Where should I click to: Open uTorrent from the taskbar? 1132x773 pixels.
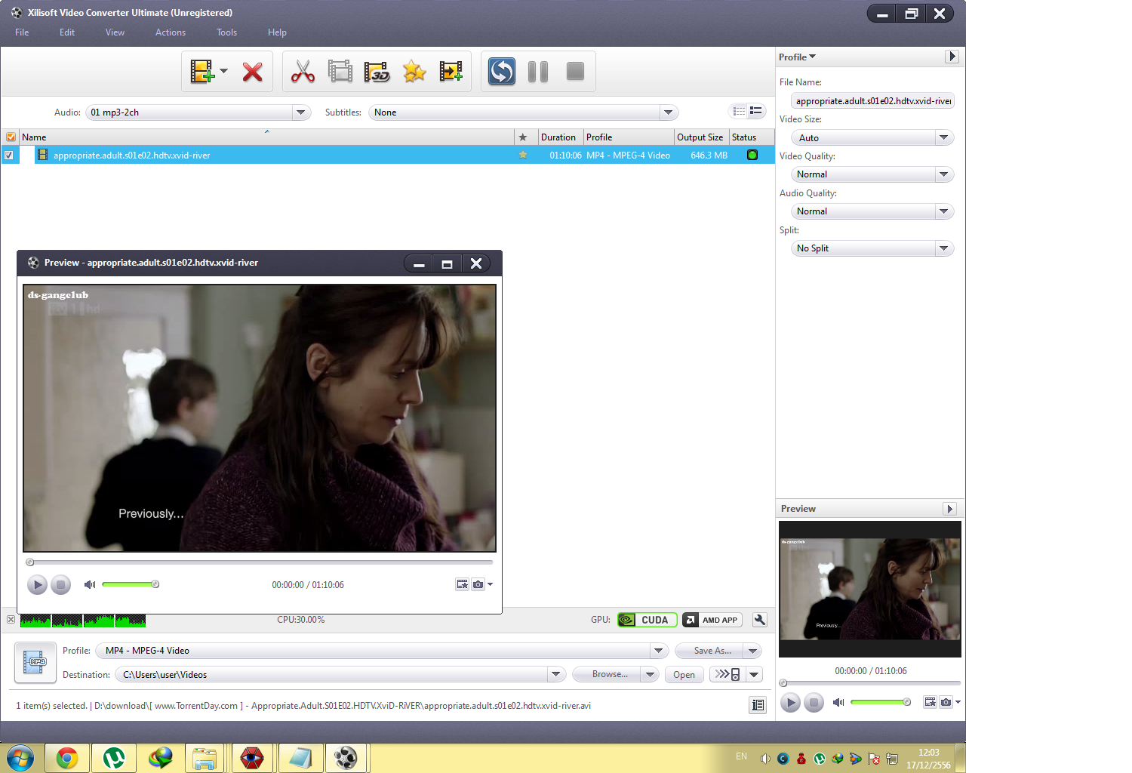[x=114, y=758]
